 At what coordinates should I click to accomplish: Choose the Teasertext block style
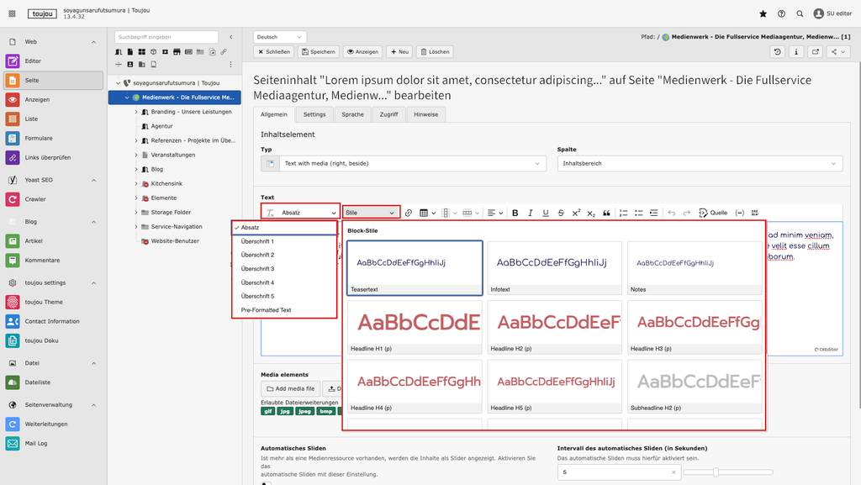coord(415,268)
